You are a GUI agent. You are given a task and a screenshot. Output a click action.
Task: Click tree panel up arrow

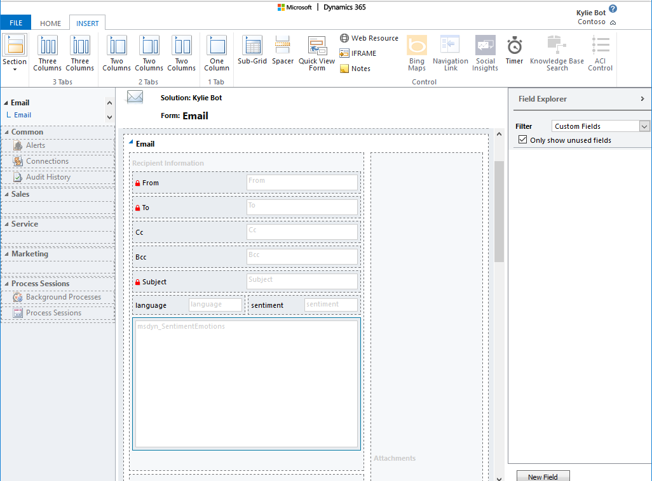coord(109,103)
